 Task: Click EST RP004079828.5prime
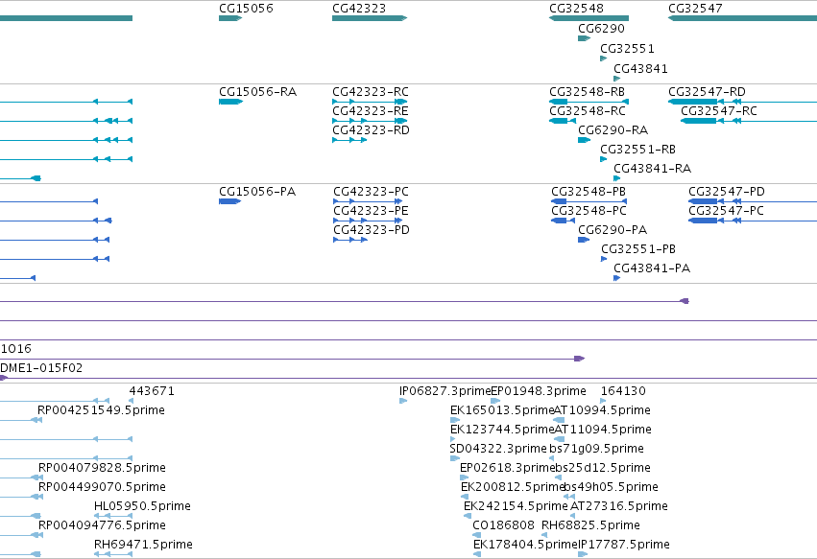(x=102, y=468)
